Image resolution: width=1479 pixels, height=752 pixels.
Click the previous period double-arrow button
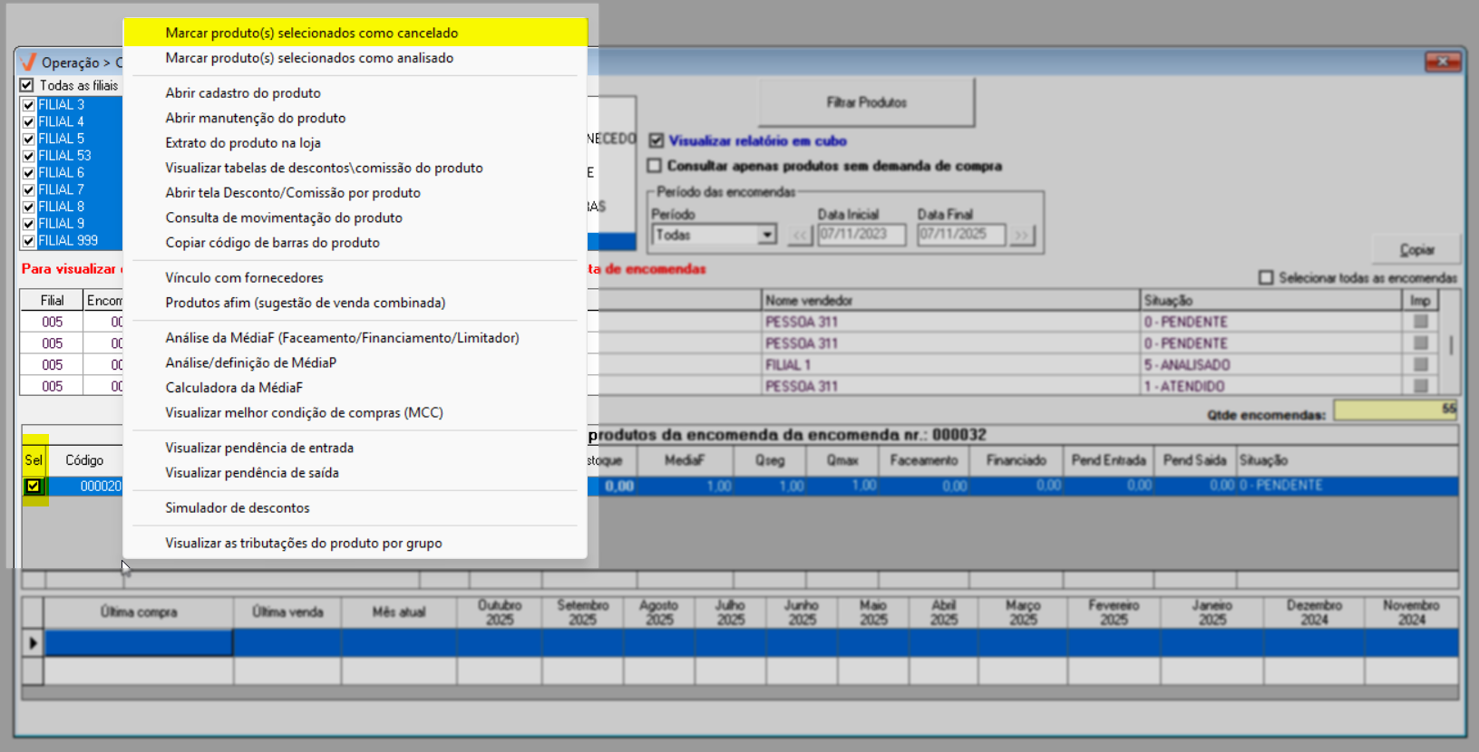pos(800,236)
